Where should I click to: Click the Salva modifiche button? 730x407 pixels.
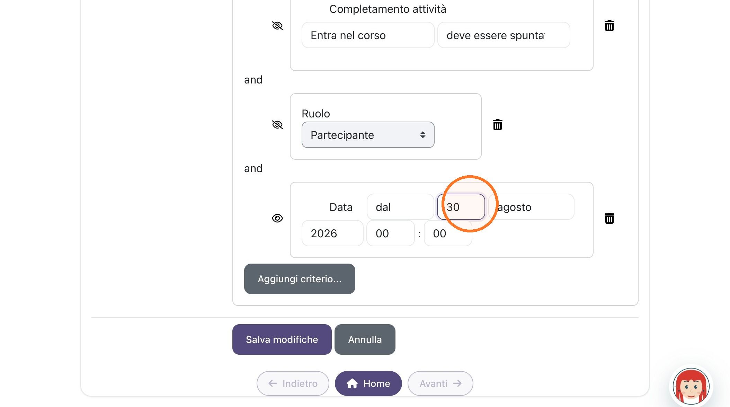pyautogui.click(x=282, y=339)
